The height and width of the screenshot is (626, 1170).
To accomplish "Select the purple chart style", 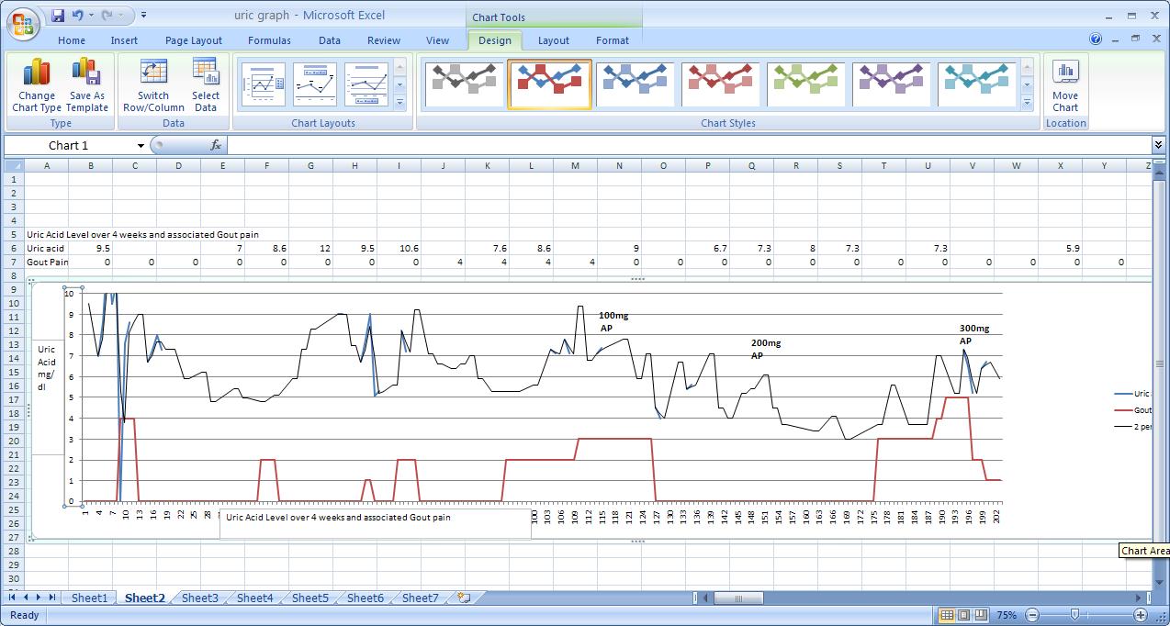I will tap(891, 84).
